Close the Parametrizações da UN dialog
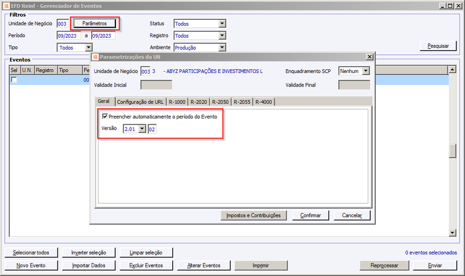Screen dimensions: 465x276 coord(370,56)
